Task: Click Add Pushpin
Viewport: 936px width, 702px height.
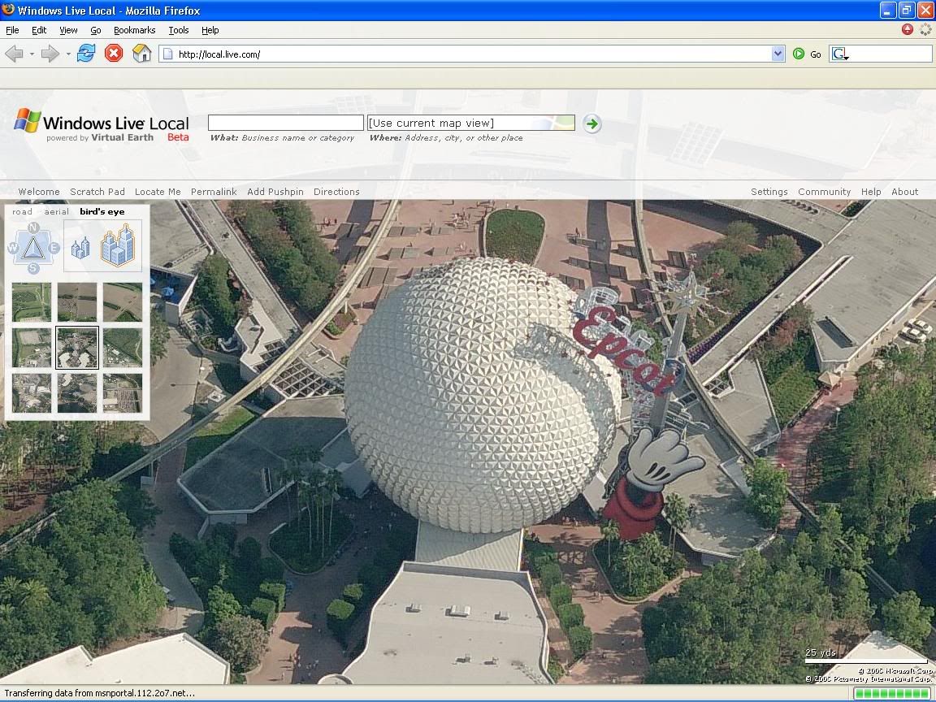Action: 275,192
